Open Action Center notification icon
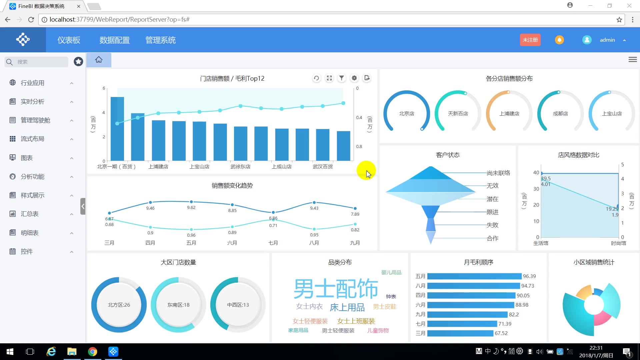Viewport: 640px width, 360px height. click(627, 352)
